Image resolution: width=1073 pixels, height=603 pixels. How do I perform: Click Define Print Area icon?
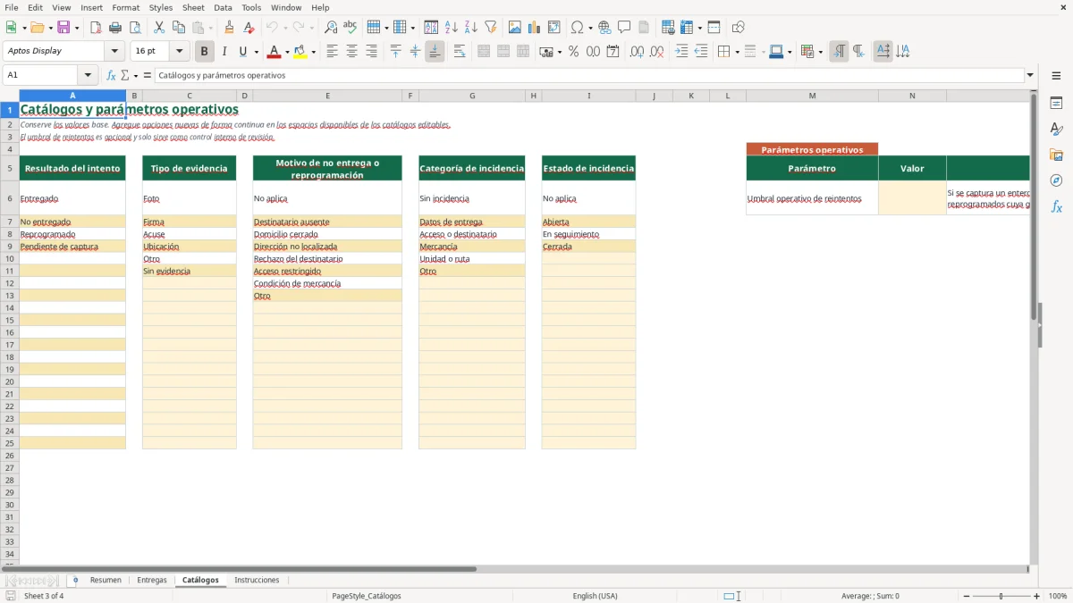[x=668, y=28]
